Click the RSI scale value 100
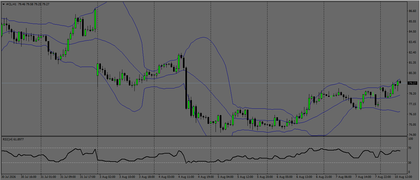 point(411,139)
